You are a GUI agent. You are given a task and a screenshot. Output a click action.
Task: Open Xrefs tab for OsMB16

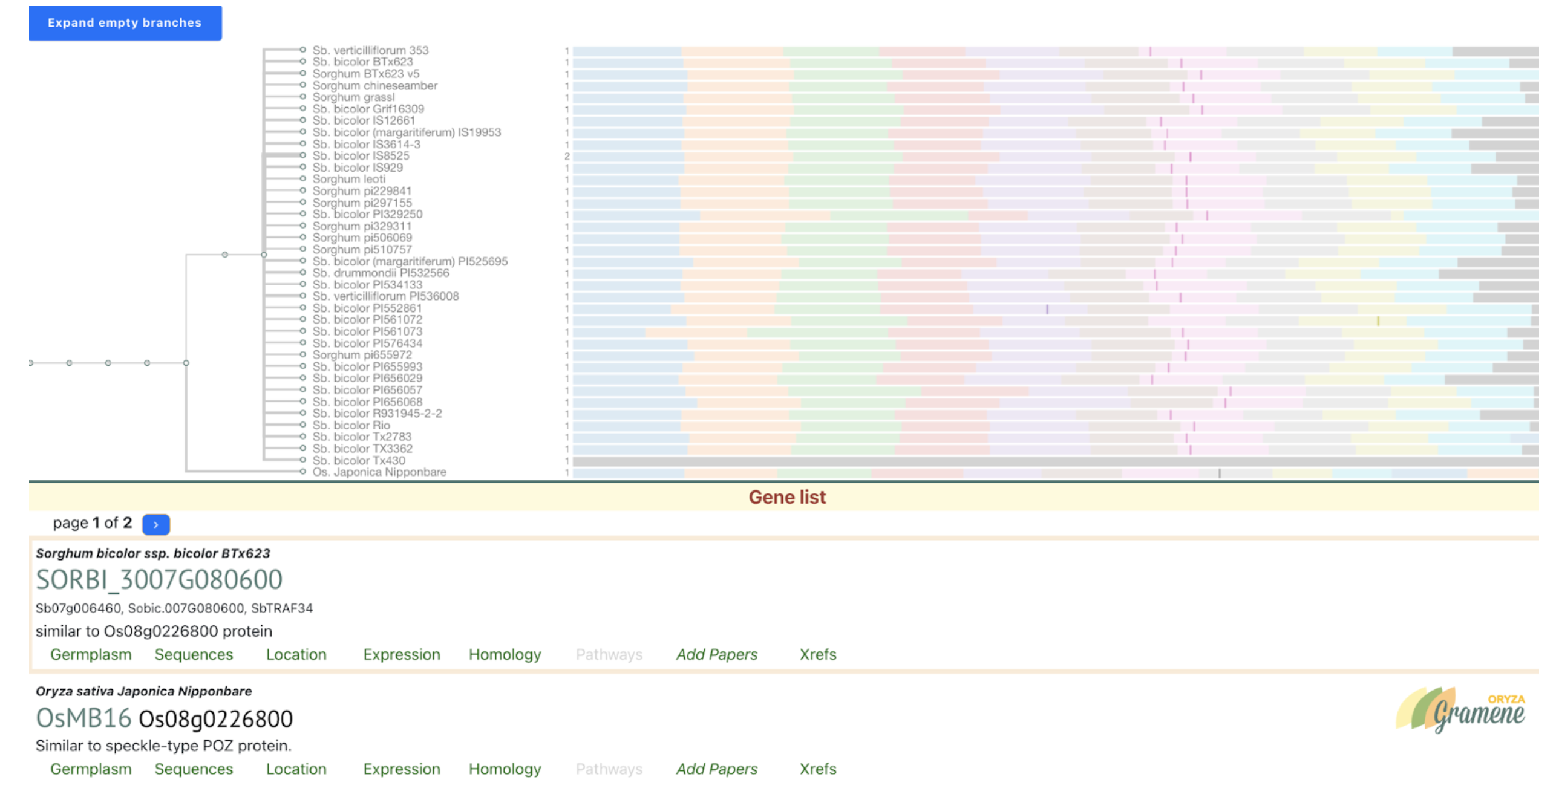(x=818, y=769)
